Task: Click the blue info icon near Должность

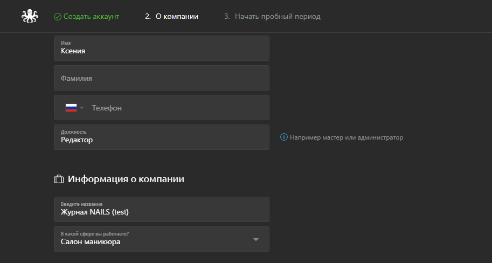Action: [x=283, y=137]
